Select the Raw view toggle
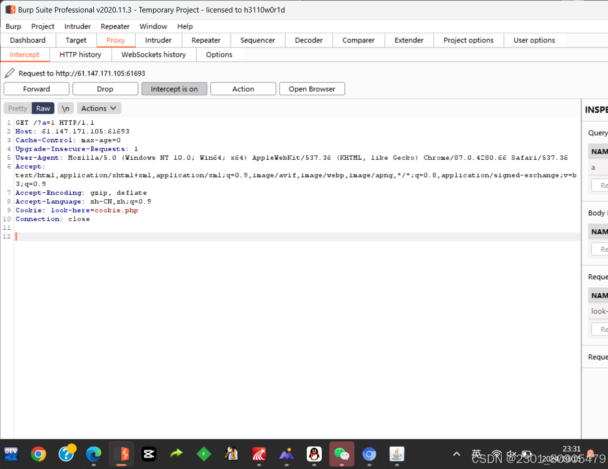 43,108
